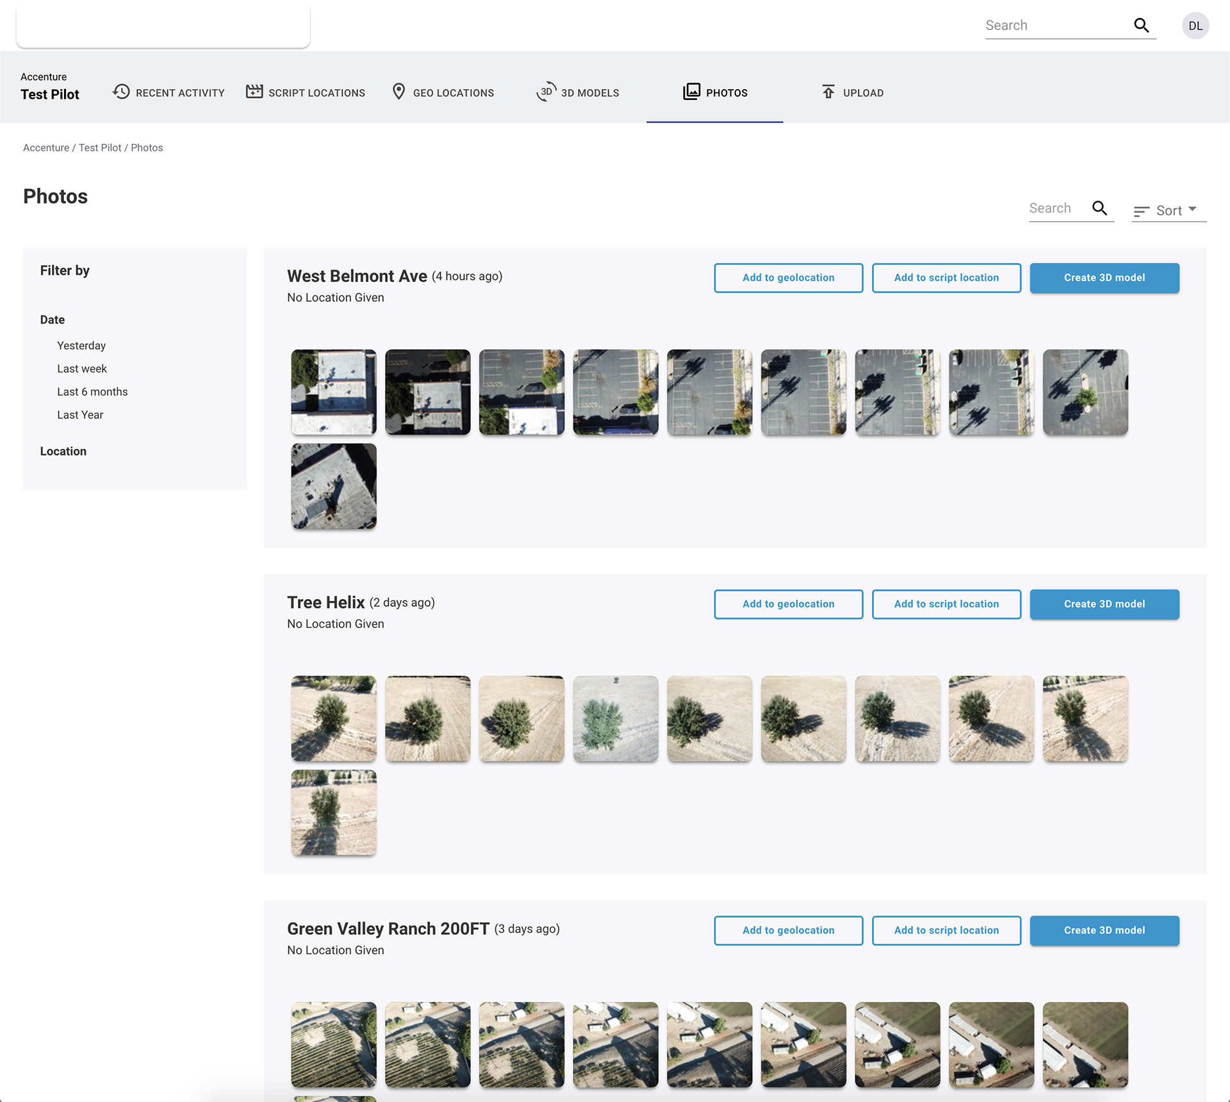
Task: Click the Tree Helix title
Action: tap(325, 602)
